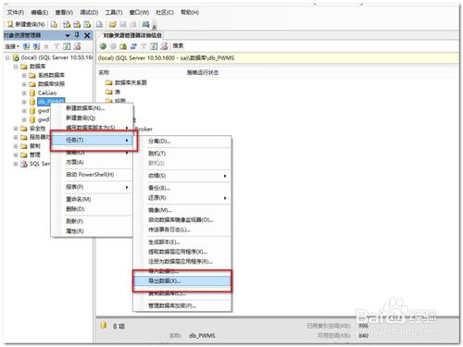Open Object Explorer panel position dropdown arrow
The width and height of the screenshot is (463, 347).
(x=68, y=36)
